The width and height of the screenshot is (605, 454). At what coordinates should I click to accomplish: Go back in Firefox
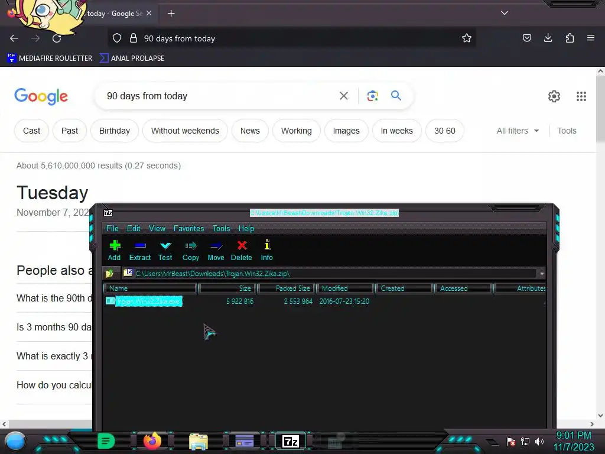point(14,38)
